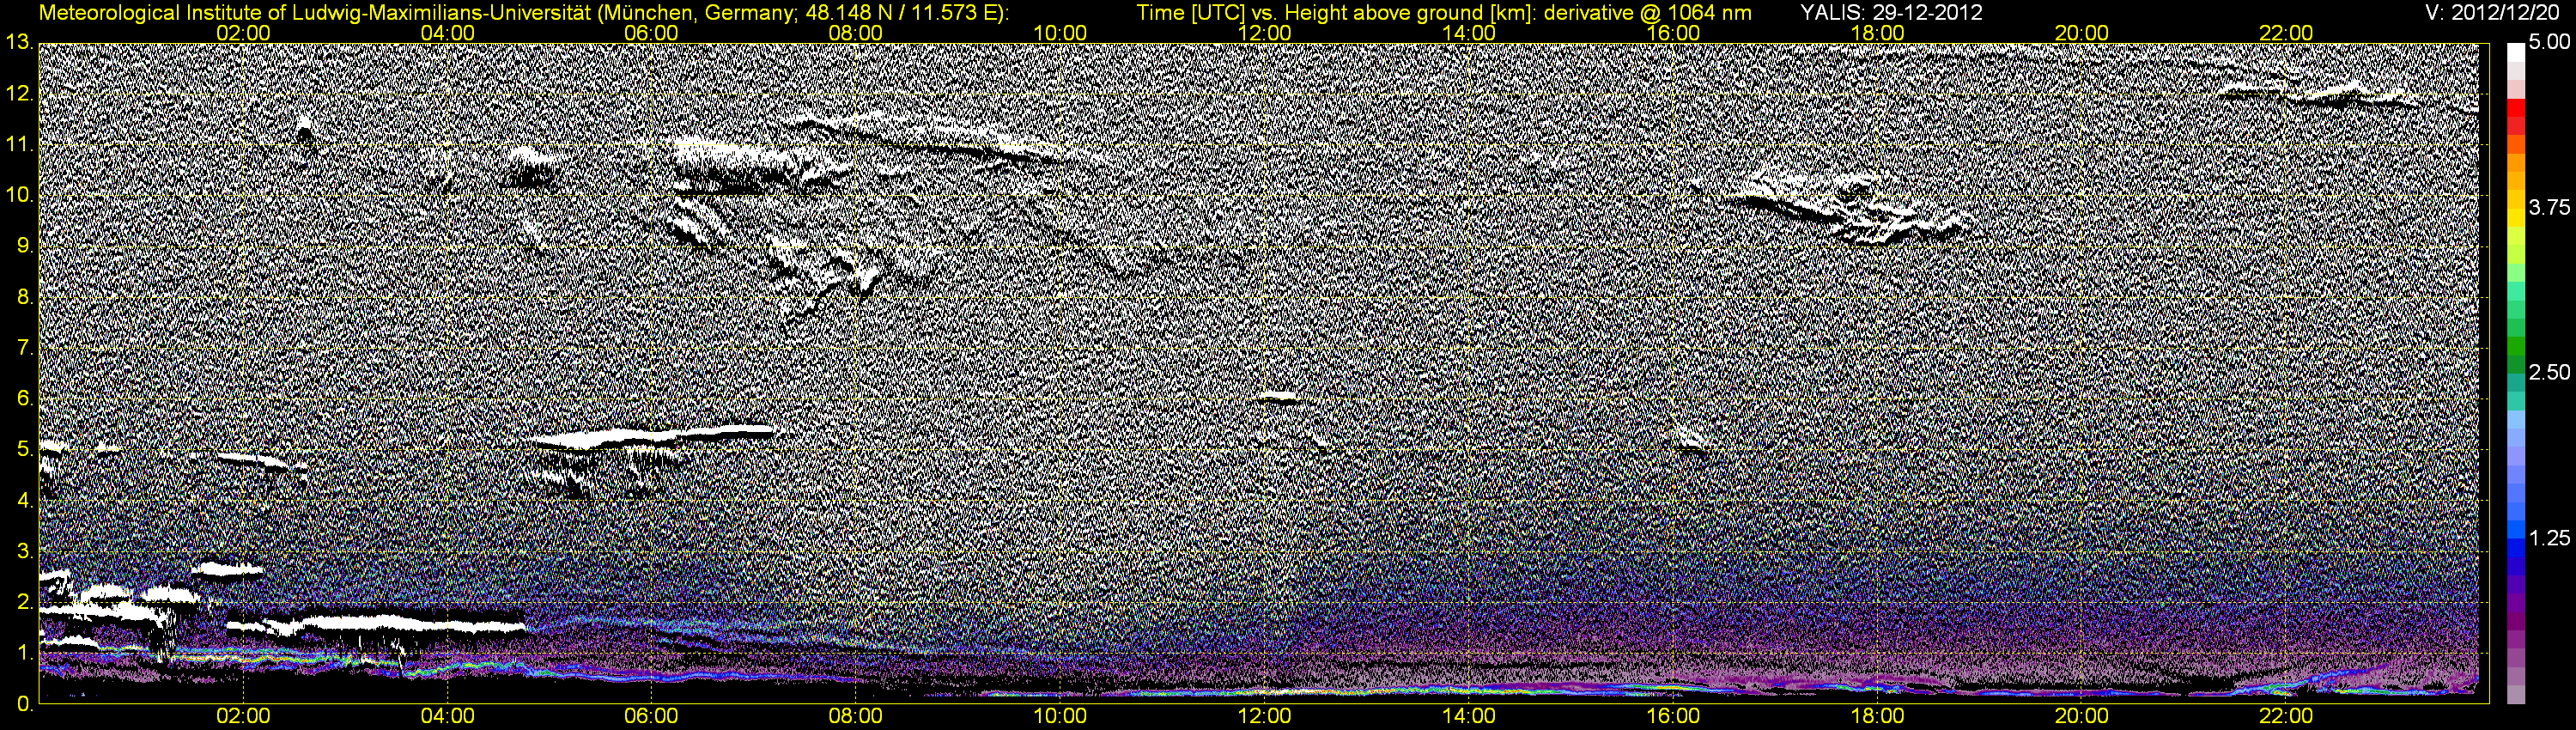Click the thick low cloud layer around 03:00
The image size is (2576, 730).
coord(375,625)
